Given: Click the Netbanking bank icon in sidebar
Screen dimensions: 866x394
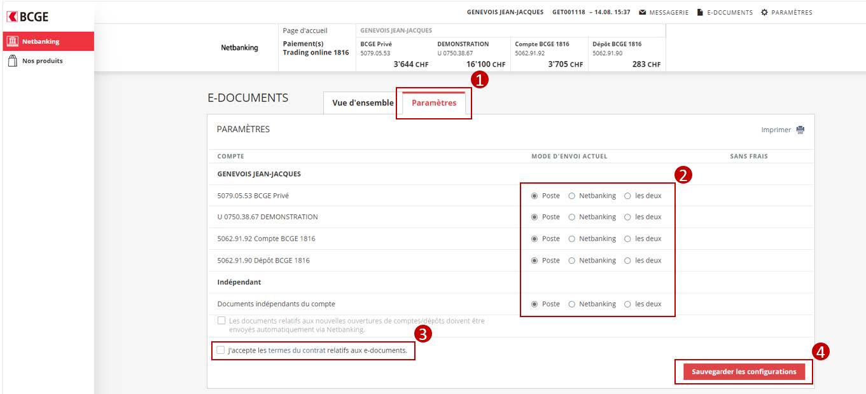Looking at the screenshot, I should tap(12, 41).
